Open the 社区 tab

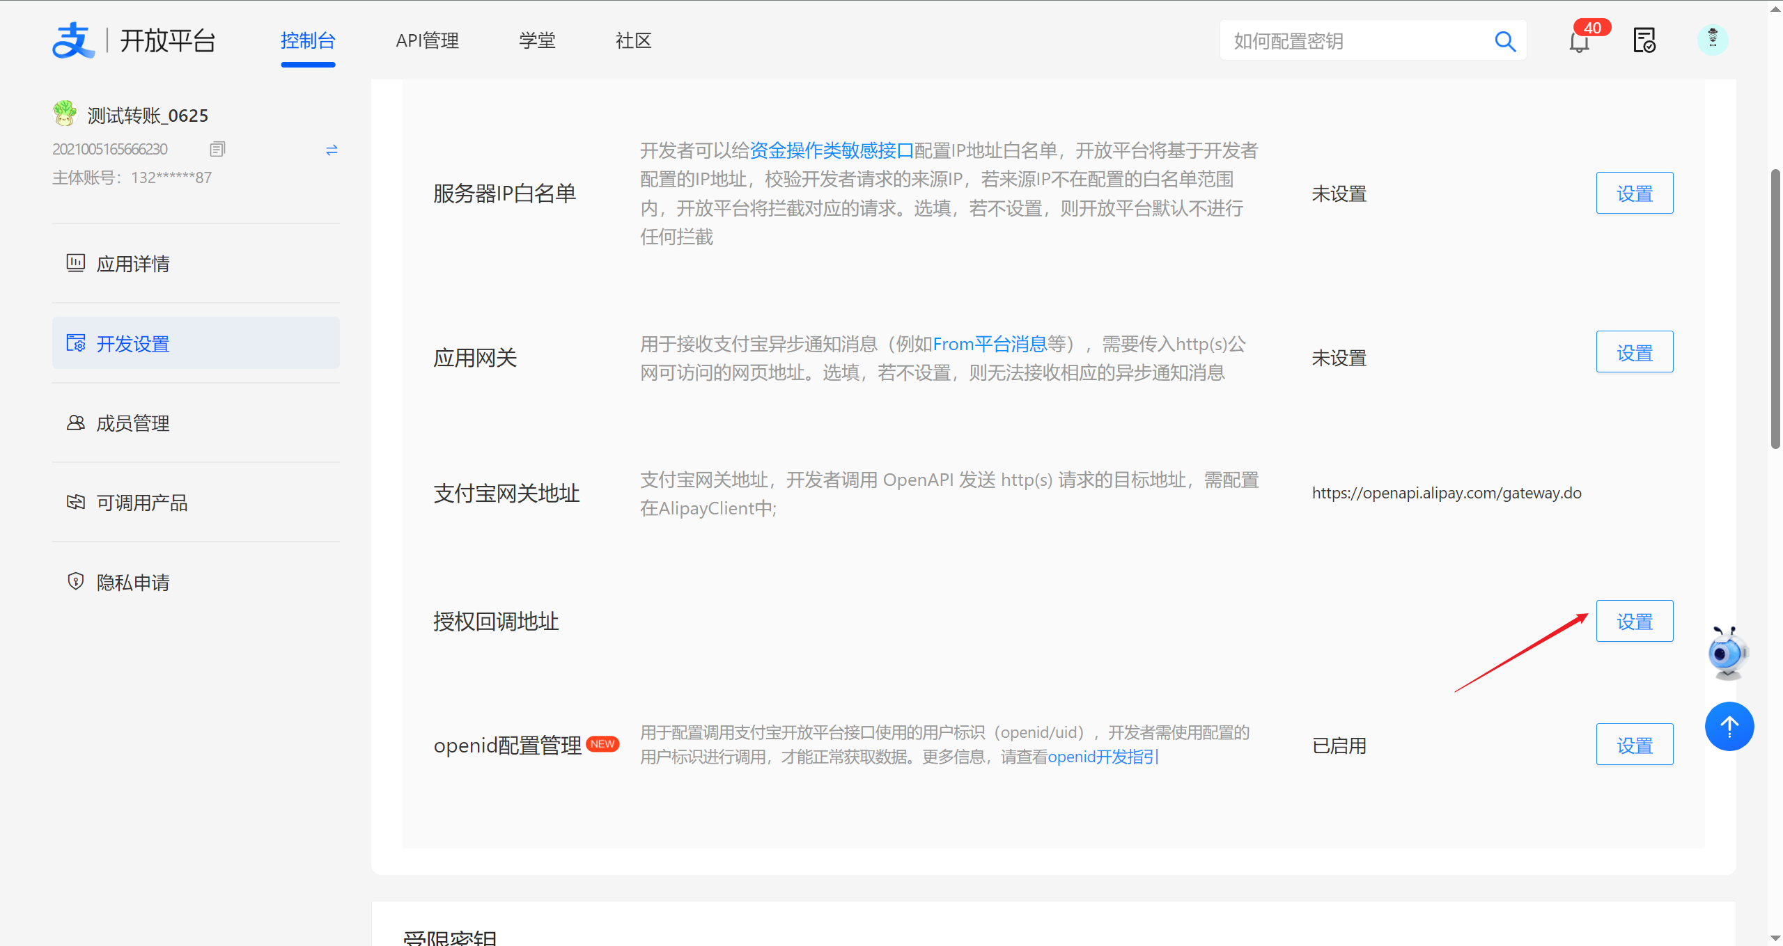point(633,40)
